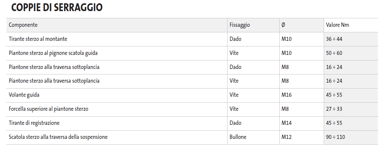Click the 50 ÷ 60 torque value

click(334, 53)
